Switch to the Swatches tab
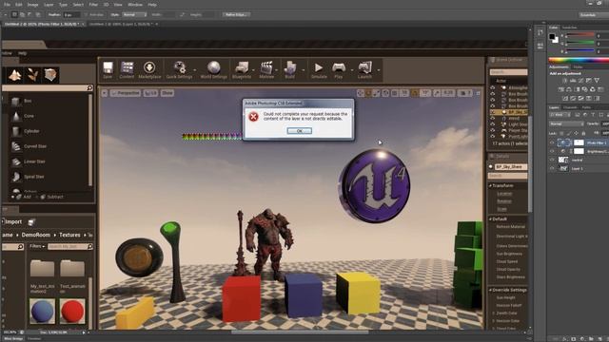 coord(569,28)
